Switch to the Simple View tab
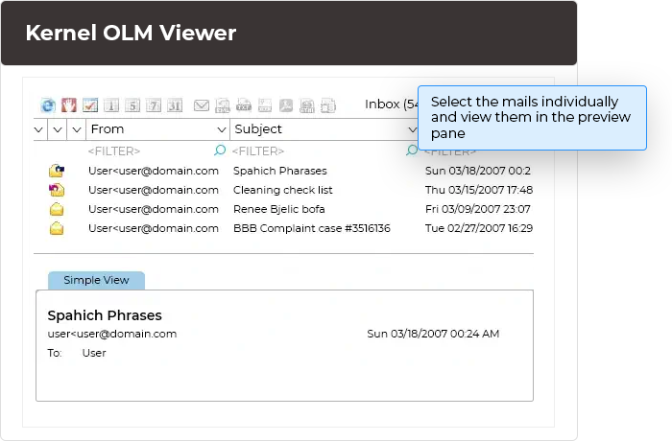This screenshot has width=672, height=441. coord(96,281)
